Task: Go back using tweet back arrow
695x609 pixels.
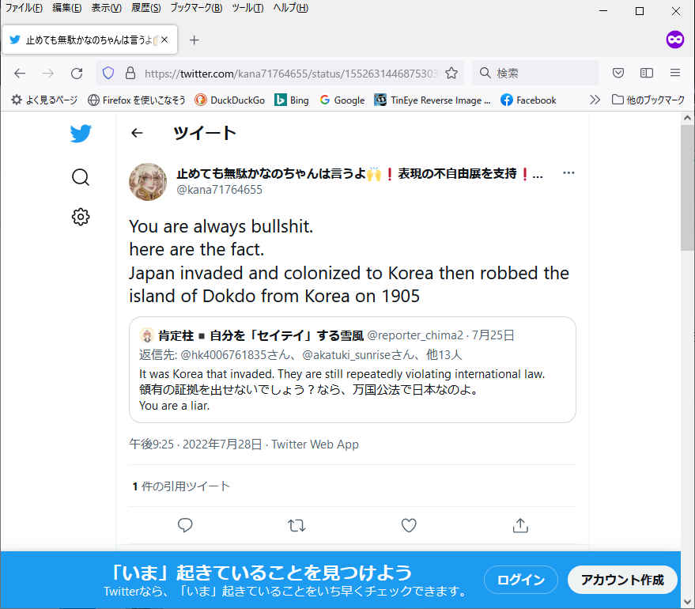Action: pos(137,133)
